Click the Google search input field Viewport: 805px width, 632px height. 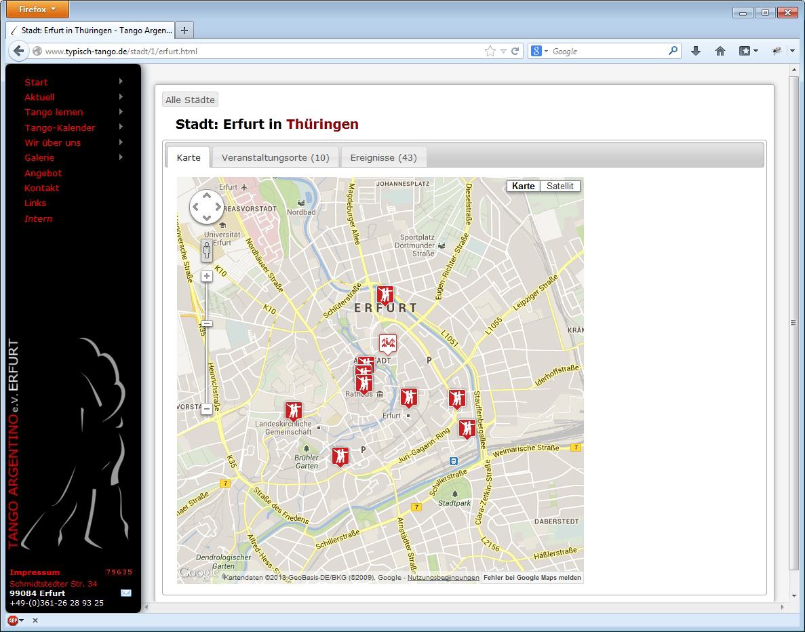607,51
